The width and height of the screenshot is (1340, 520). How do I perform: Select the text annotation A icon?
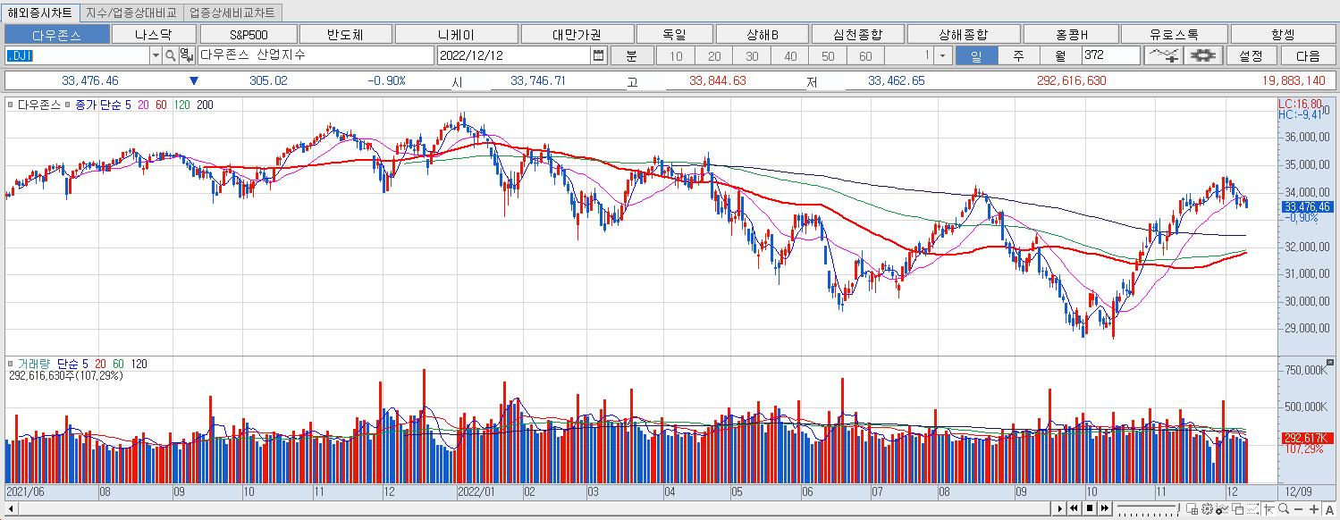coord(1330,509)
